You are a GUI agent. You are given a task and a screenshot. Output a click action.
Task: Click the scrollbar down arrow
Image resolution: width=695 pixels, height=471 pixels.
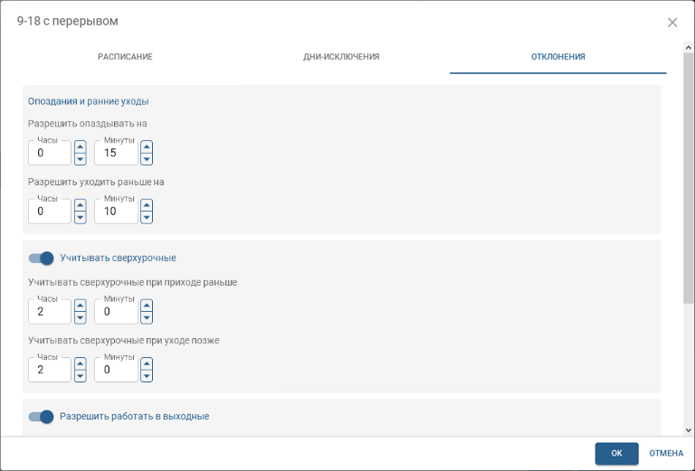tap(688, 430)
